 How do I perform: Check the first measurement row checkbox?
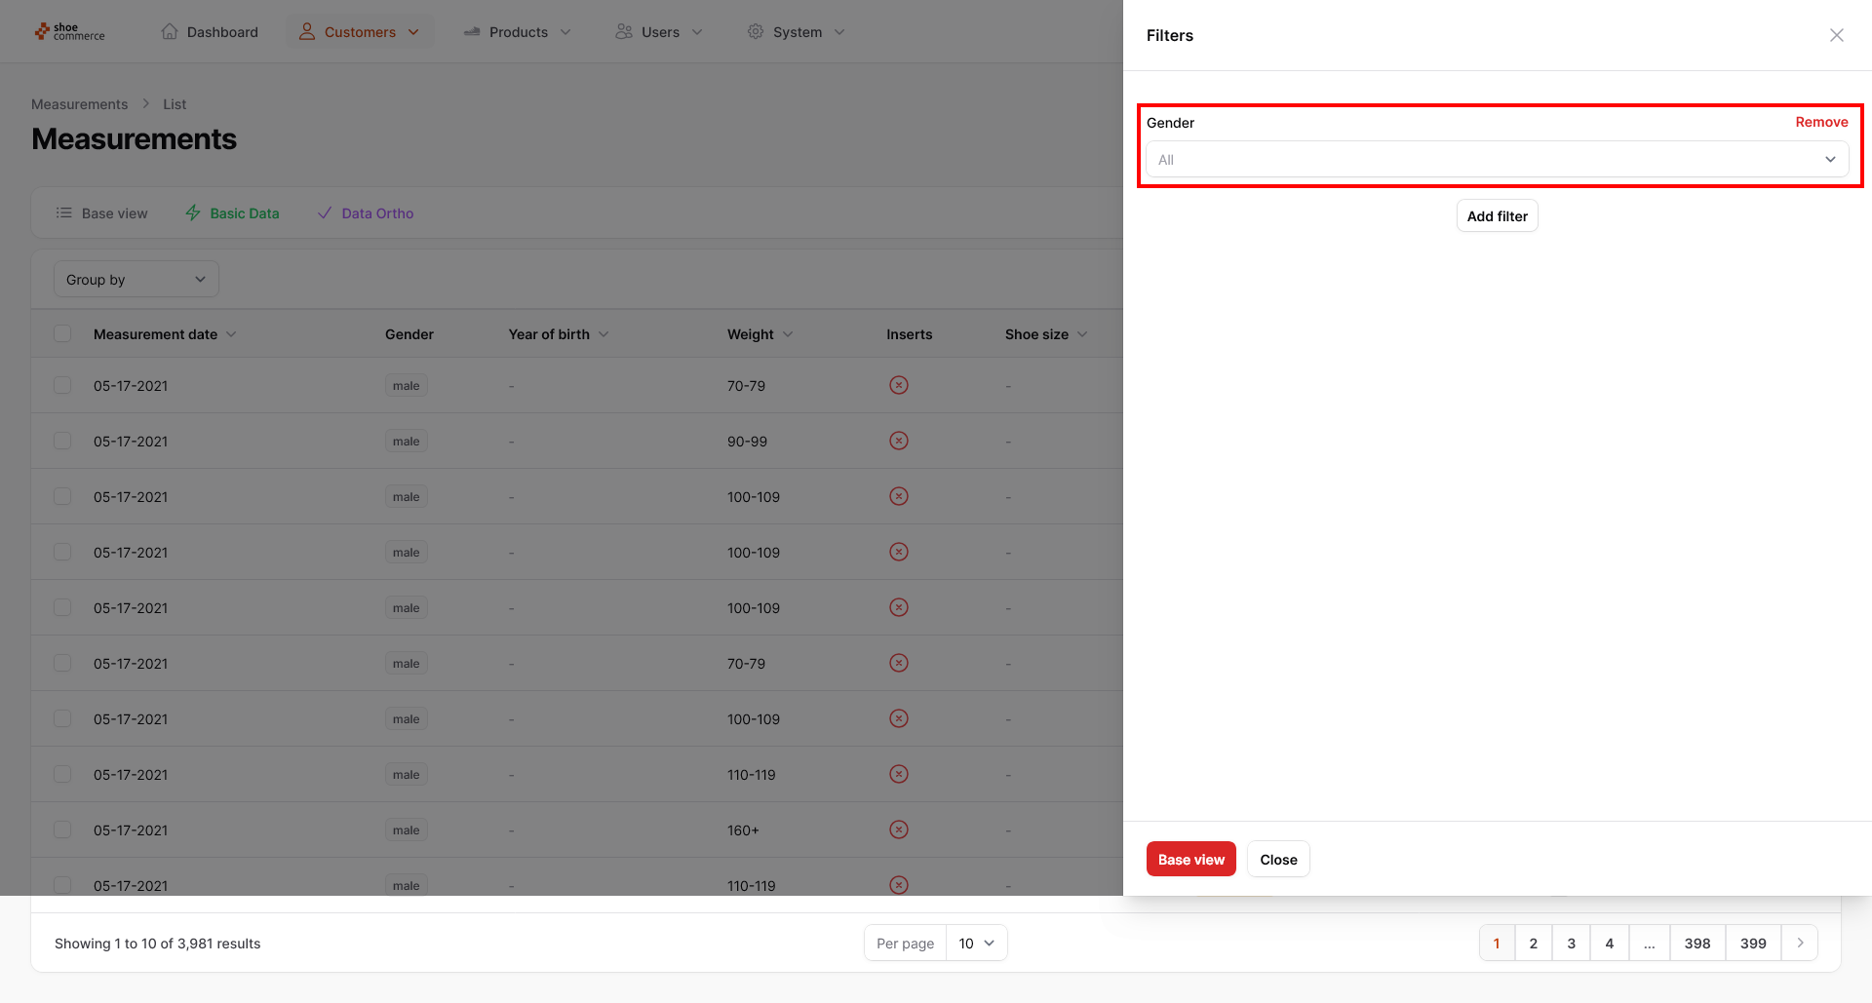[62, 386]
